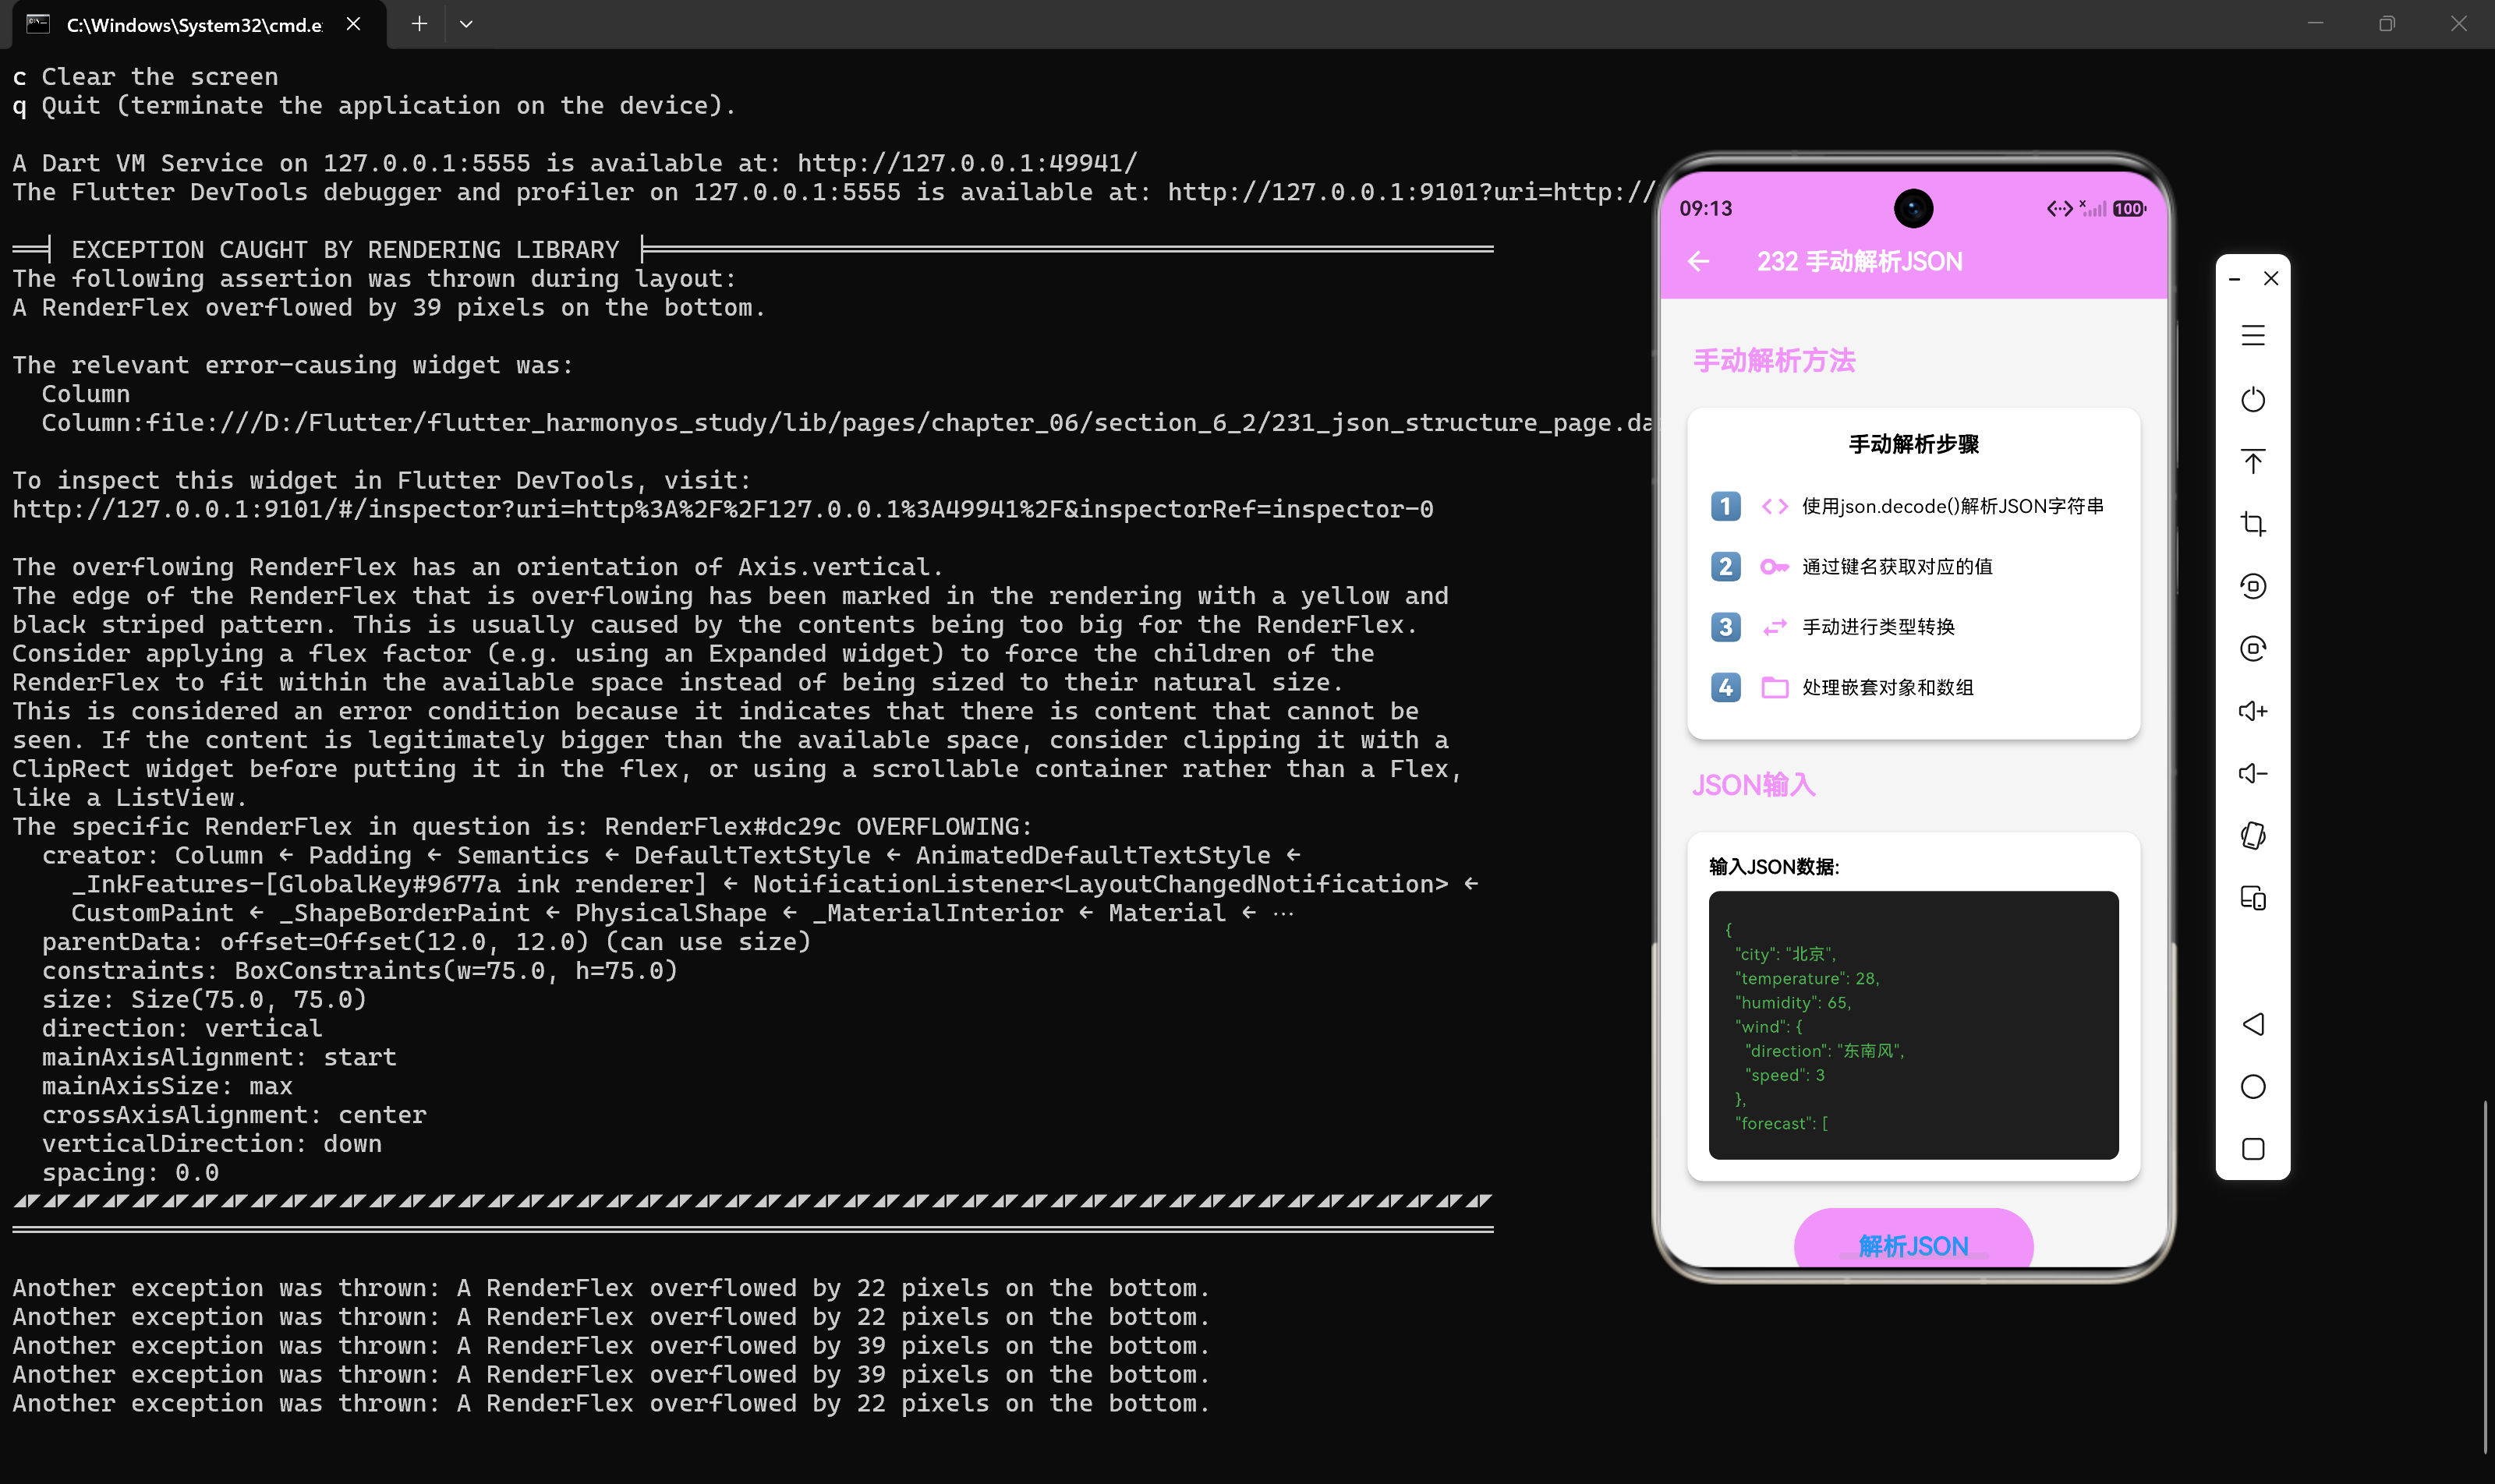Open the DevTools inspector URL with inspectorRef=inspector-0
The height and width of the screenshot is (1484, 2495).
click(722, 509)
